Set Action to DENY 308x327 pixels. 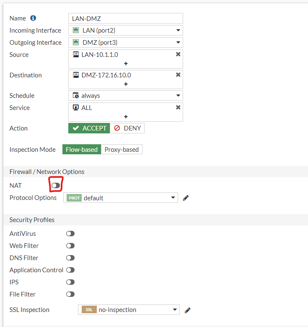coord(127,128)
